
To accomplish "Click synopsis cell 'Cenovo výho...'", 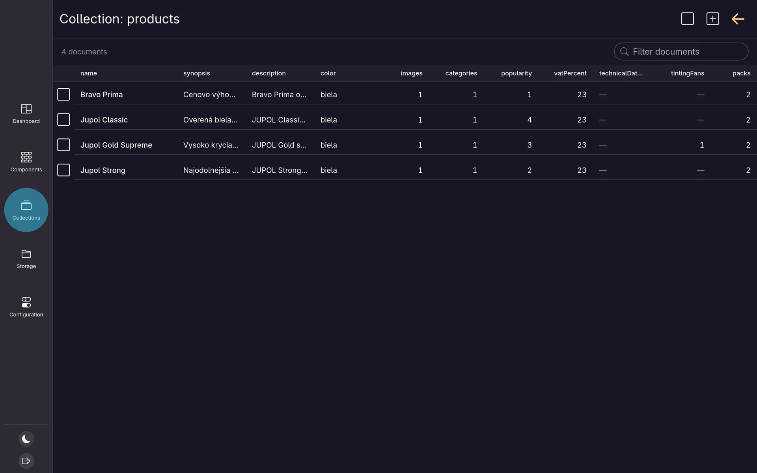I will pos(209,95).
